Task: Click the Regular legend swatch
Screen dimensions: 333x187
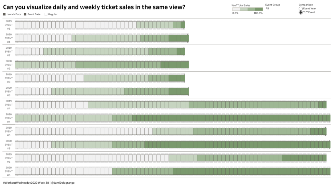Action: pyautogui.click(x=46, y=14)
